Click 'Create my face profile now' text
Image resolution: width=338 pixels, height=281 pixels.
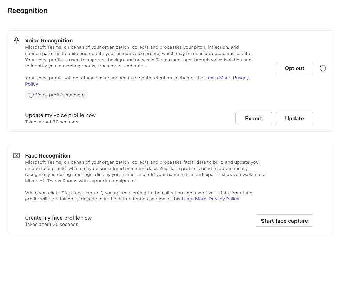[x=58, y=218]
